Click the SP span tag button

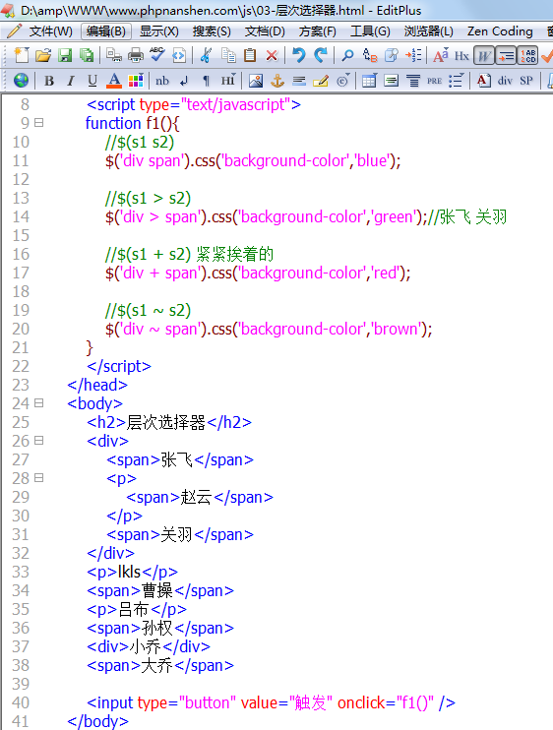tap(526, 81)
